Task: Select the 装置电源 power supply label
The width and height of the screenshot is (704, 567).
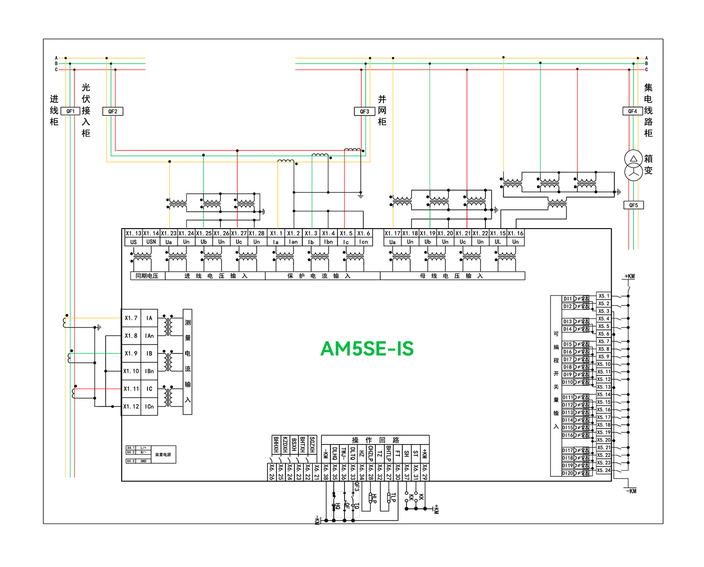Action: (x=163, y=454)
